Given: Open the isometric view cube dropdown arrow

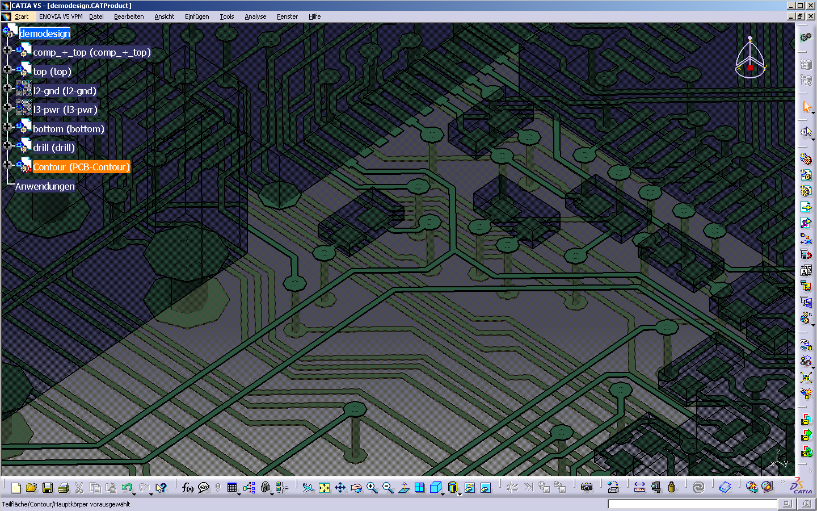Looking at the screenshot, I should click(x=442, y=495).
